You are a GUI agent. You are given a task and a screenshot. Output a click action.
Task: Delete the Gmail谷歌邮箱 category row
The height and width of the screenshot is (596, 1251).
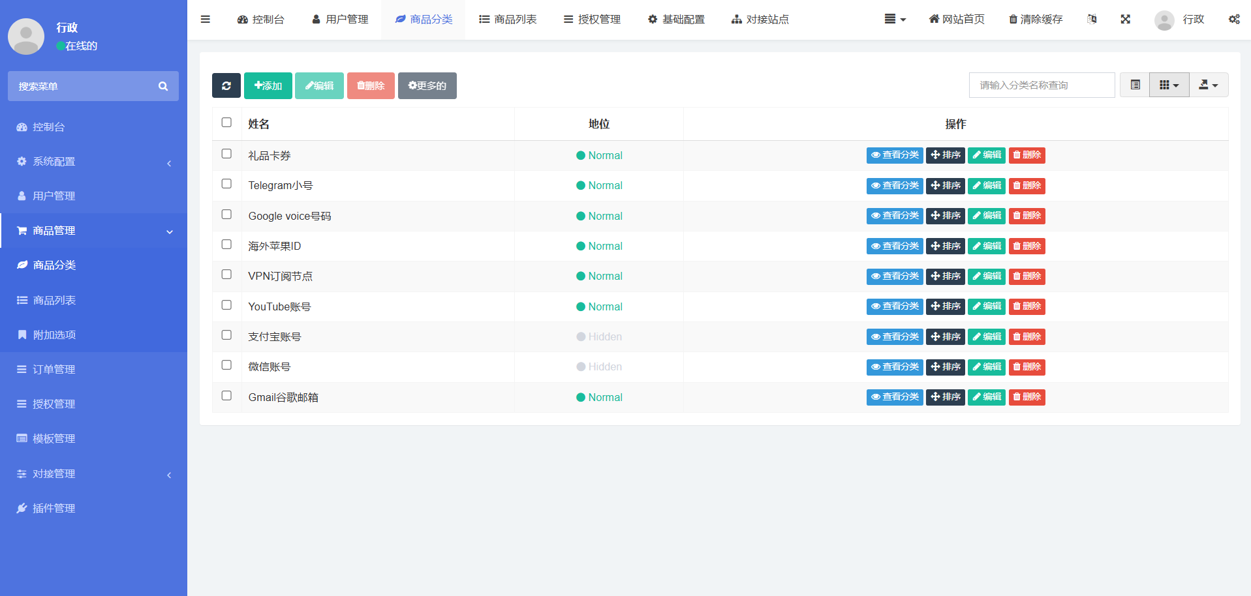point(1027,397)
